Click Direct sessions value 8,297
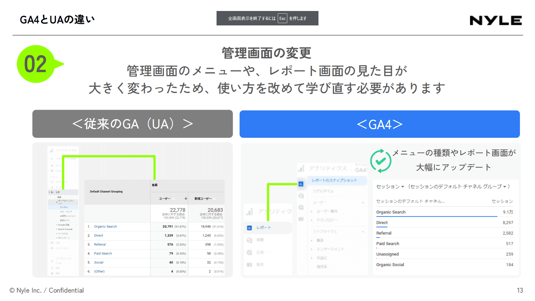This screenshot has width=535, height=301. coord(508,223)
